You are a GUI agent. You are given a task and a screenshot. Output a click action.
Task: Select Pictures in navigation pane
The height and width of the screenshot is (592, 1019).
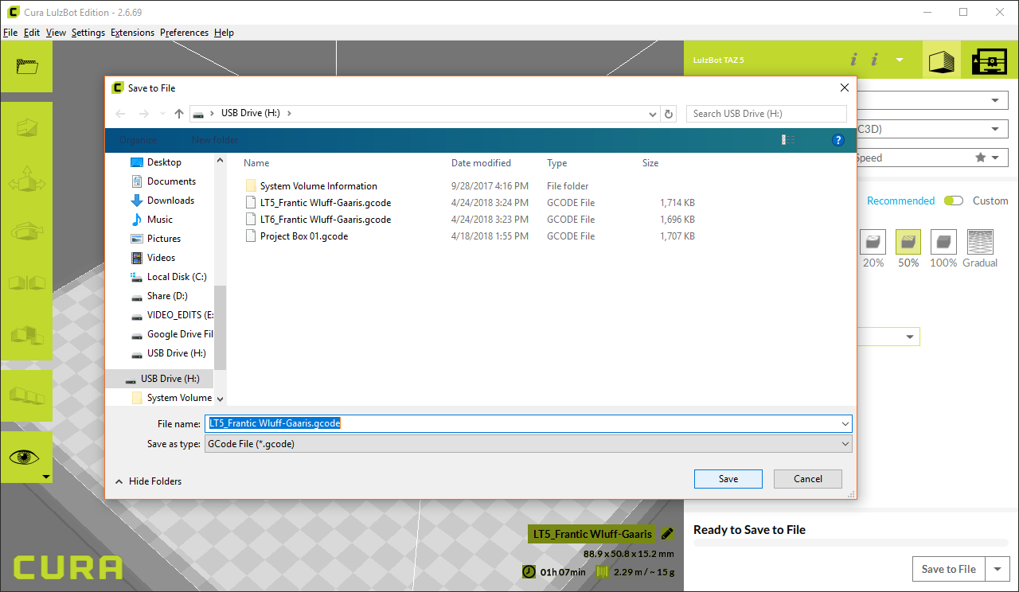tap(164, 239)
